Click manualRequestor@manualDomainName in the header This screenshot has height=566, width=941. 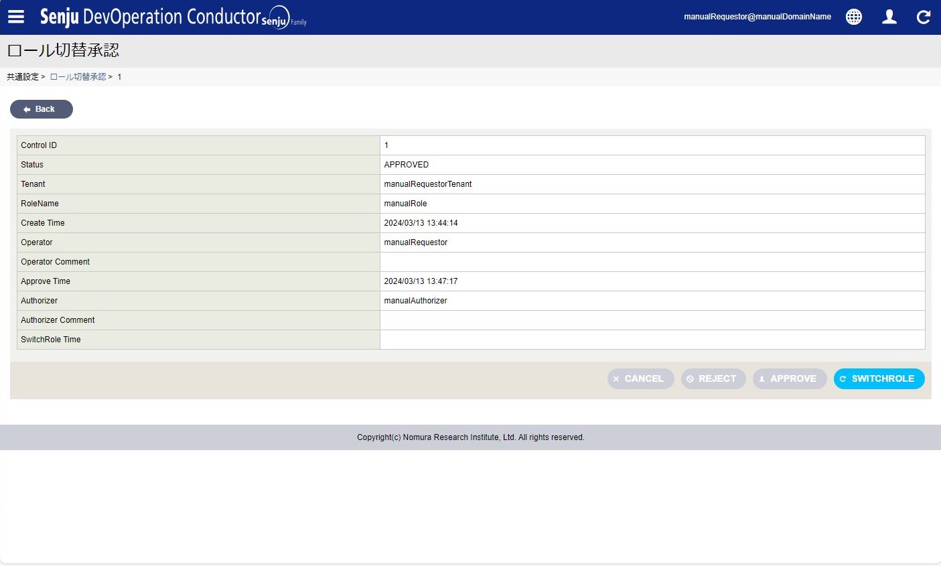(757, 17)
